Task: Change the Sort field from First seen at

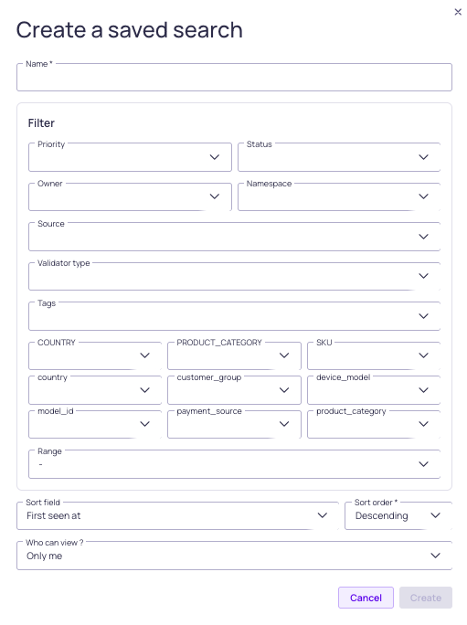Action: (x=177, y=515)
